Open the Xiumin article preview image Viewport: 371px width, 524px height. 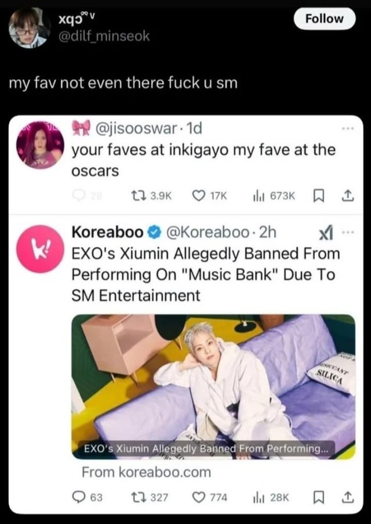coord(213,387)
